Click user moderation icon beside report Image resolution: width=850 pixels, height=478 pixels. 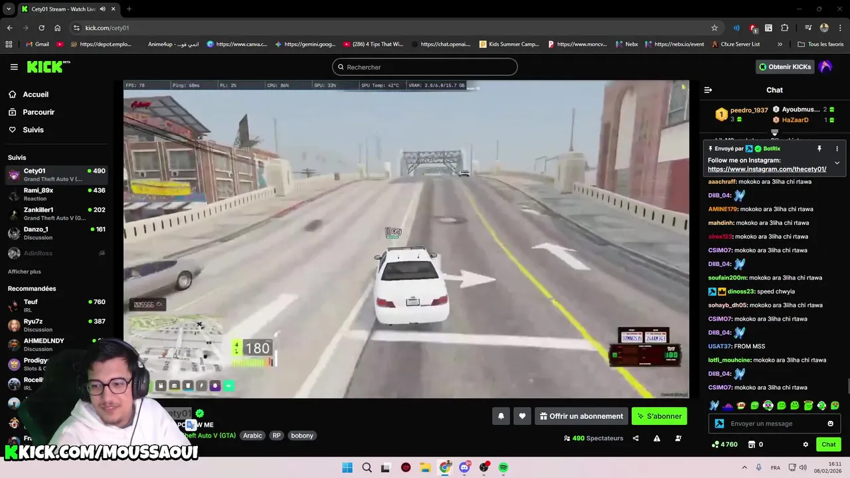pos(678,438)
